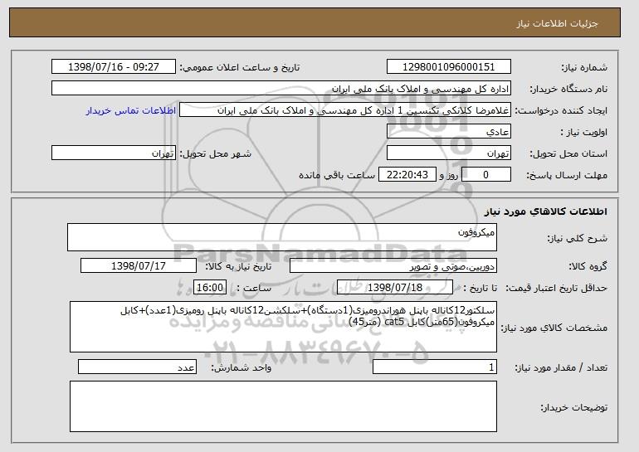The width and height of the screenshot is (639, 452).
Task: Click the label مشخصات کالای مورد نیاز
Action: pyautogui.click(x=554, y=328)
